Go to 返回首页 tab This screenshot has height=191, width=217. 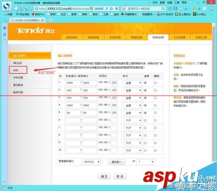pyautogui.click(x=72, y=37)
